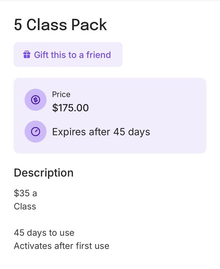Screen dimensions: 220x269
Task: Click the clock expiration icon
Action: (35, 131)
